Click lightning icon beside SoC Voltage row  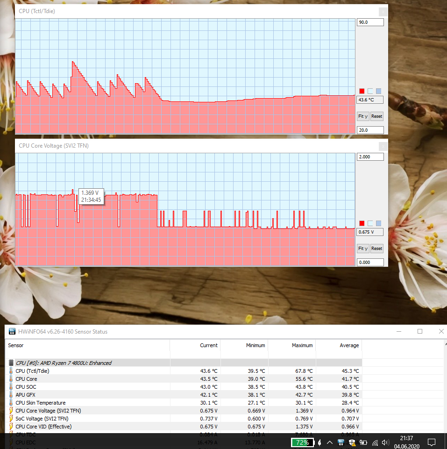tap(11, 419)
